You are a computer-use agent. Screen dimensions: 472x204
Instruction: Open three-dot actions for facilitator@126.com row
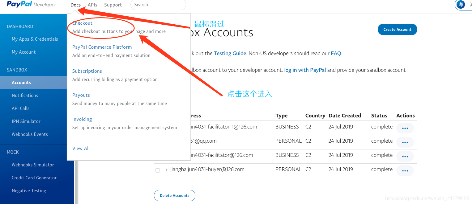point(405,157)
